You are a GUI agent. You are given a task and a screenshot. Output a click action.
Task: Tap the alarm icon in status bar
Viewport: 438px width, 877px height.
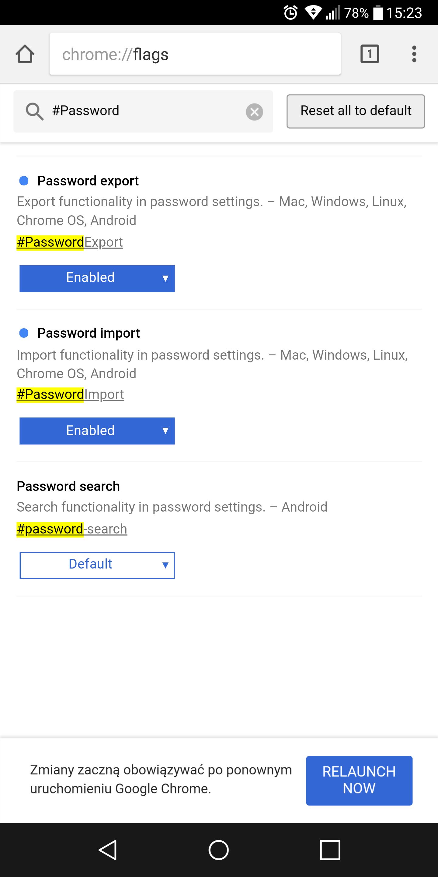[291, 12]
